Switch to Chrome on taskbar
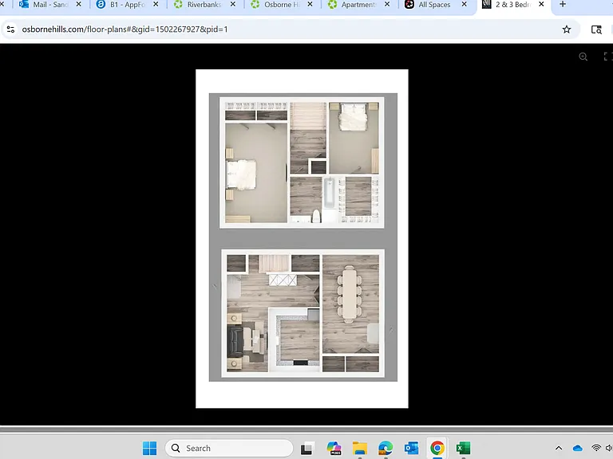 pos(437,448)
